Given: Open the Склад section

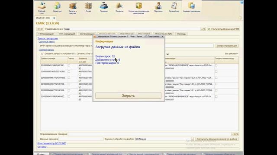Looking at the screenshot, I should point(88,7).
